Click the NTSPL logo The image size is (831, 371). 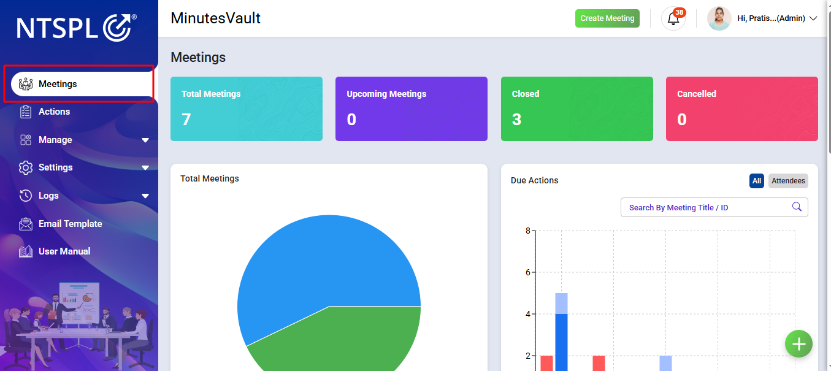pos(77,28)
